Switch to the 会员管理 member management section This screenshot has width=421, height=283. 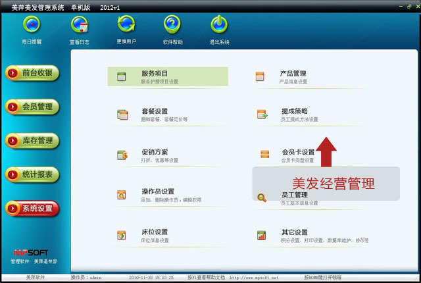tap(32, 107)
